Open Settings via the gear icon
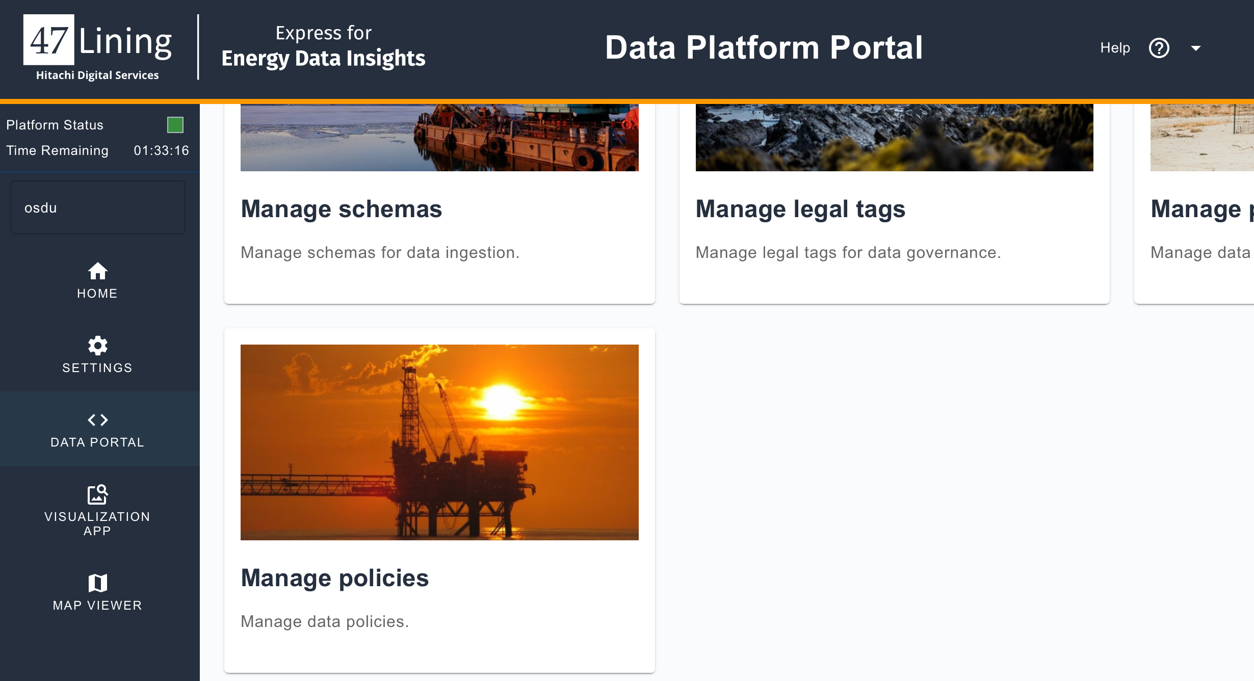The height and width of the screenshot is (681, 1254). tap(97, 346)
